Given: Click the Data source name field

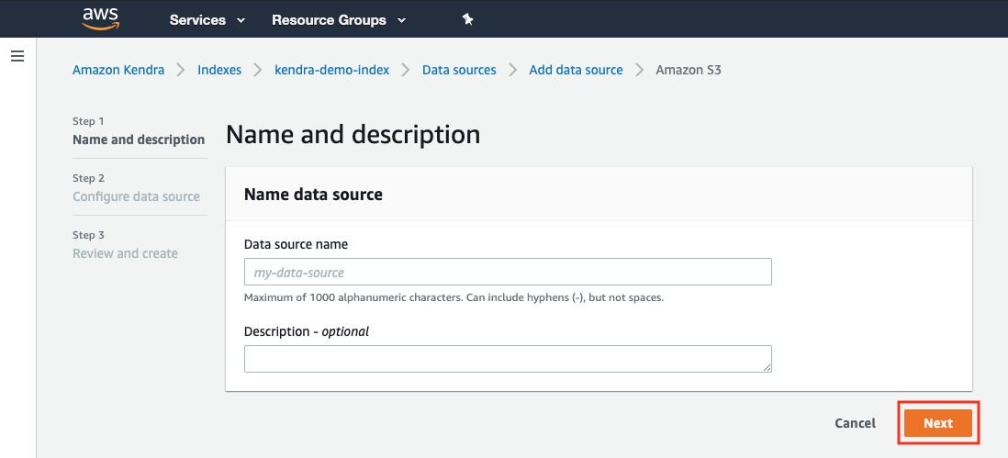Looking at the screenshot, I should (508, 272).
